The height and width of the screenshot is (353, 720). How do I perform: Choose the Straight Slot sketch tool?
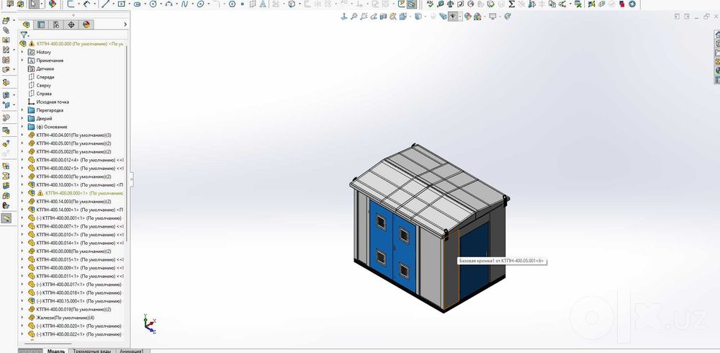137,4
